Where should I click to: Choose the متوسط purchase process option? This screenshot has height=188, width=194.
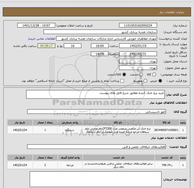tap(145, 81)
